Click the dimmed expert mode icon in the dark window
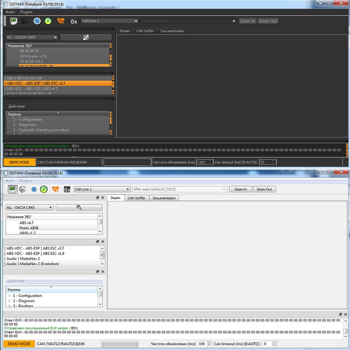This screenshot has height=350, width=350. 24,21
